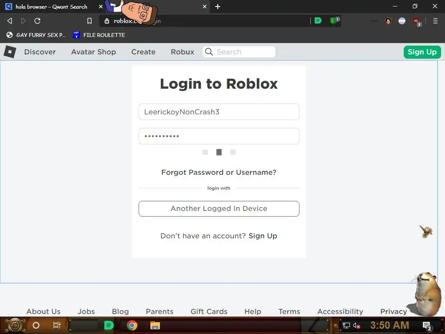Click Sign Up link below the login form
Image resolution: width=445 pixels, height=334 pixels.
[x=263, y=236]
